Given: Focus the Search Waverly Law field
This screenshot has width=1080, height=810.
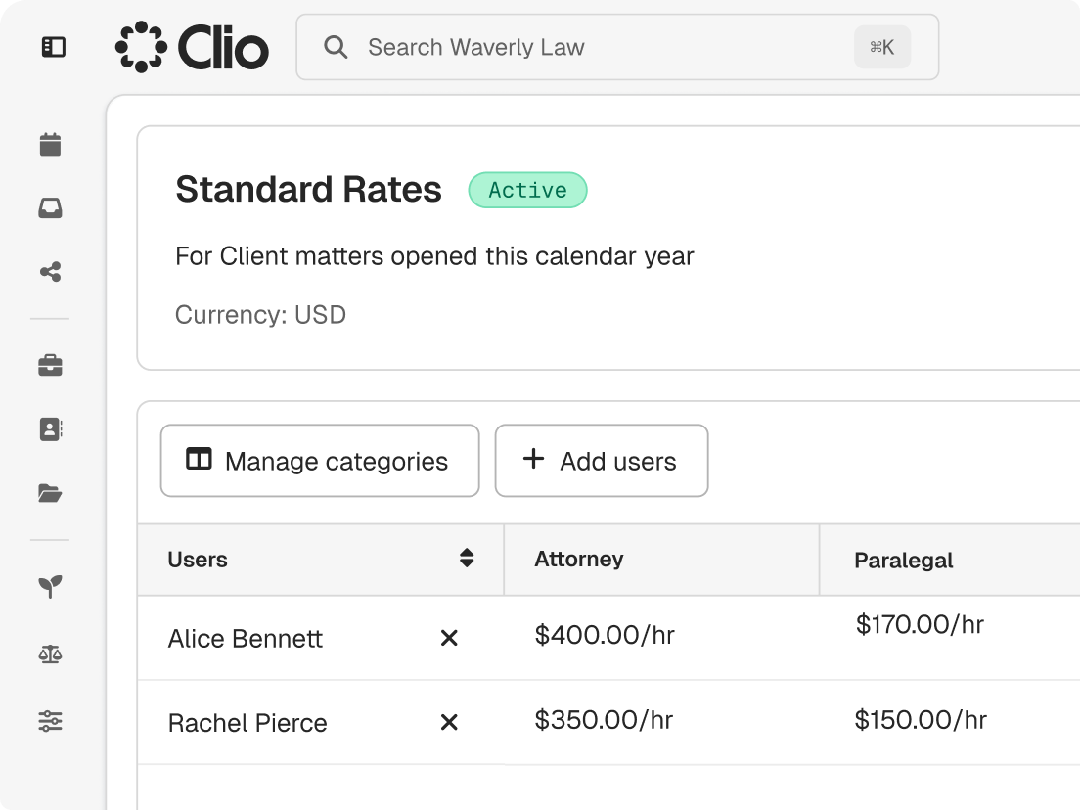Looking at the screenshot, I should tap(617, 47).
